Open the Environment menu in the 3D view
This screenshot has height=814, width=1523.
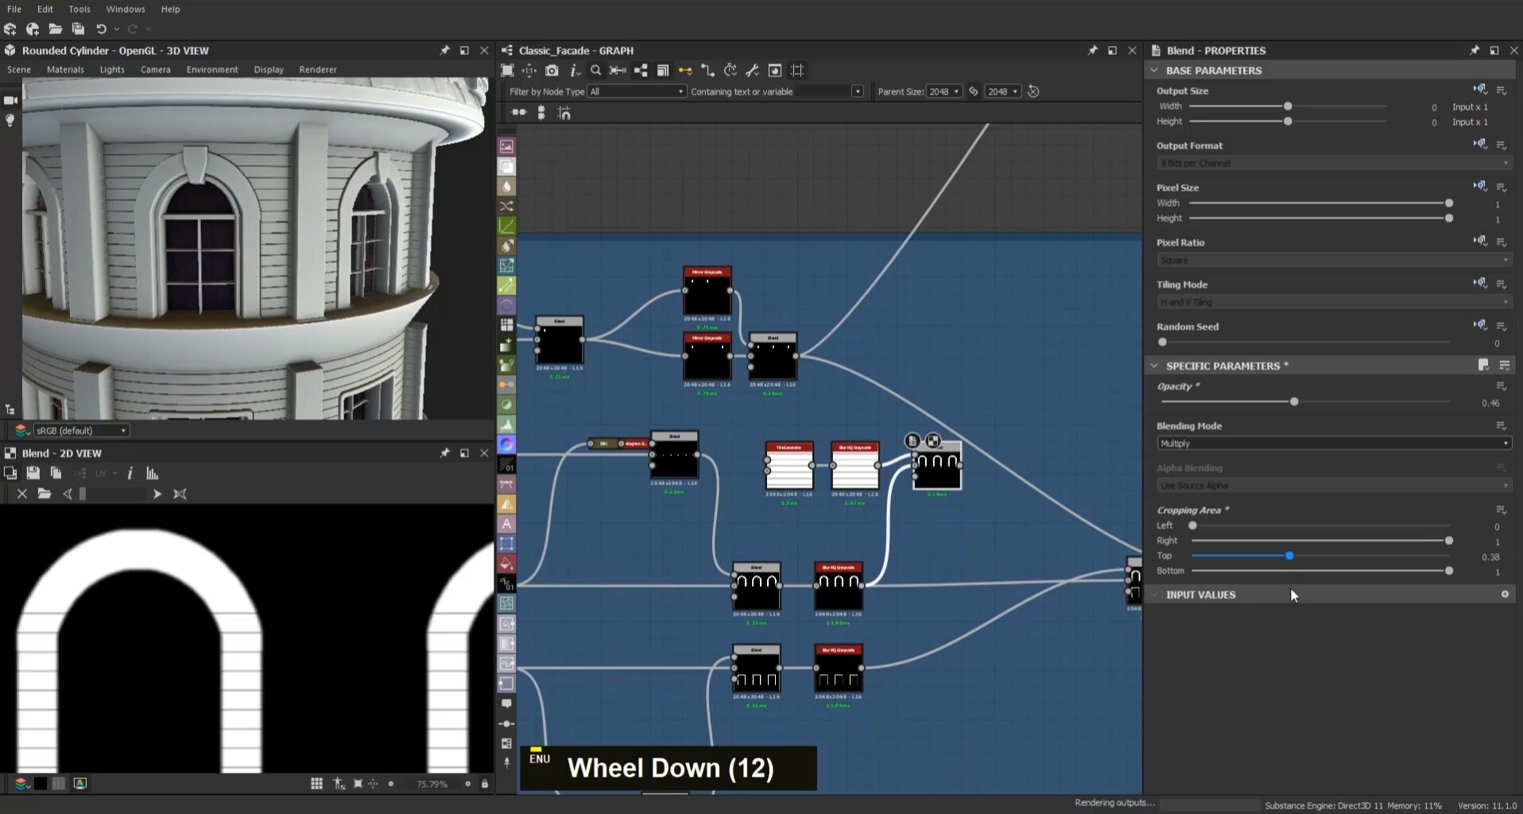(212, 69)
